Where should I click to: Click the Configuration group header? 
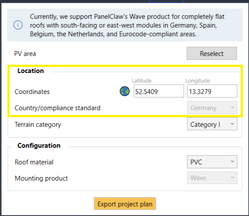pos(39,146)
